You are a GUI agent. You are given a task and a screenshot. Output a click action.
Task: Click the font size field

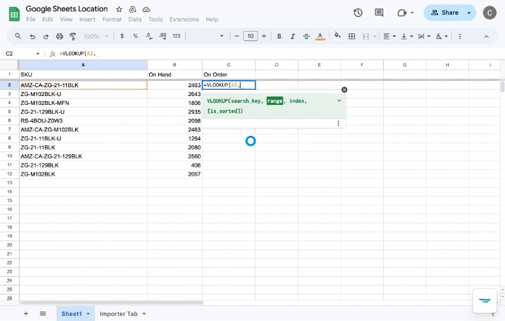click(251, 36)
